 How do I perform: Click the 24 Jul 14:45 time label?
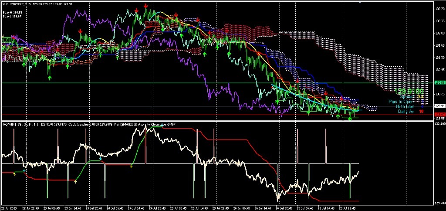click(x=135, y=208)
